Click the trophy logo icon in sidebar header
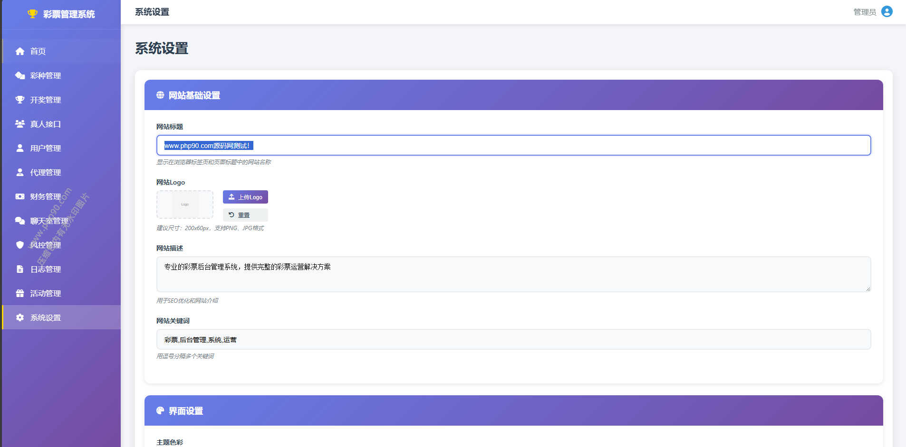 point(32,14)
